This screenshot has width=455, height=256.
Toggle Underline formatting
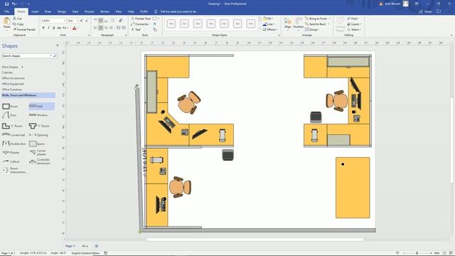pyautogui.click(x=54, y=28)
